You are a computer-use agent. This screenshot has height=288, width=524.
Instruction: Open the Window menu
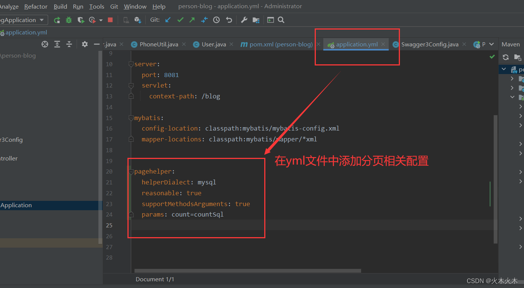coord(135,6)
